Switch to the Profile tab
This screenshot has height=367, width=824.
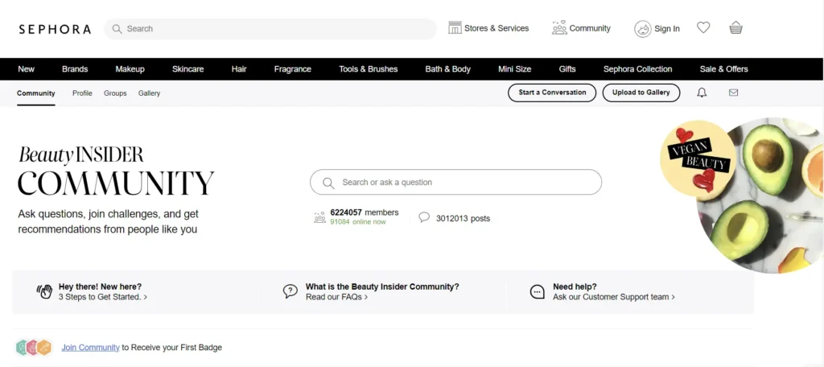pos(82,93)
